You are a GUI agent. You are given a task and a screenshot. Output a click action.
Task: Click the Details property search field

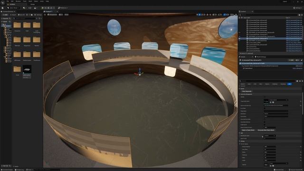pos(268,81)
